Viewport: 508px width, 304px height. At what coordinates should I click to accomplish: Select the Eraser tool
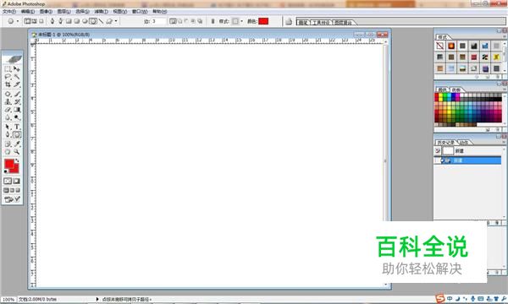8,110
